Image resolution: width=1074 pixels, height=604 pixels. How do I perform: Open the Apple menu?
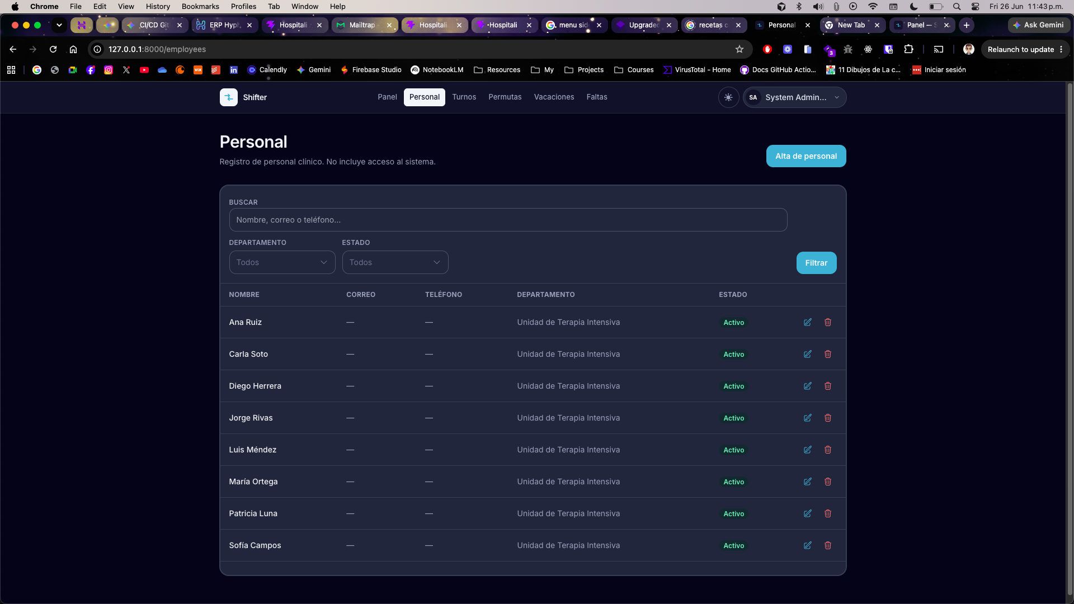(x=15, y=7)
